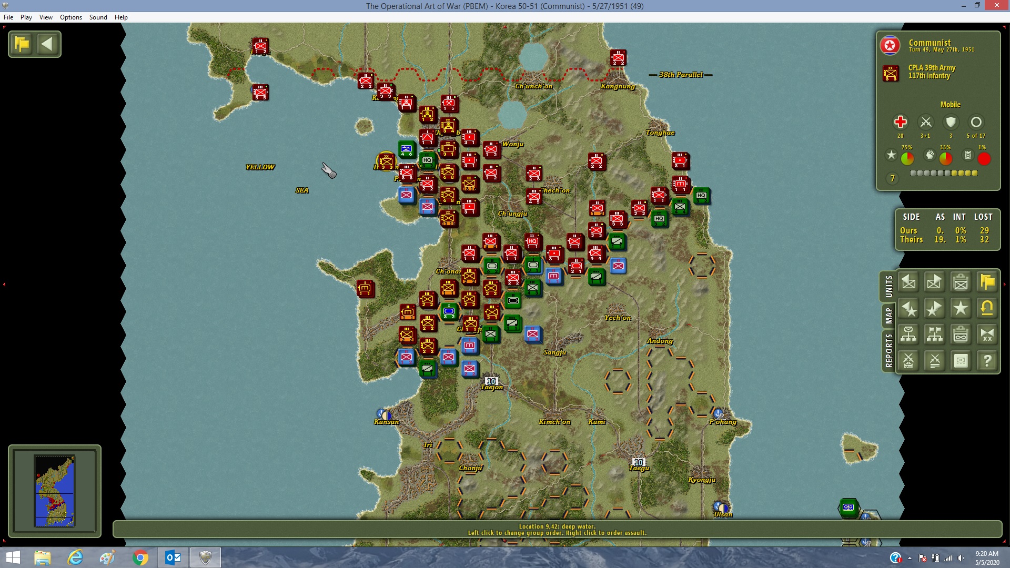Click the Taegu objective marker labeled 10
This screenshot has width=1010, height=568.
click(638, 462)
